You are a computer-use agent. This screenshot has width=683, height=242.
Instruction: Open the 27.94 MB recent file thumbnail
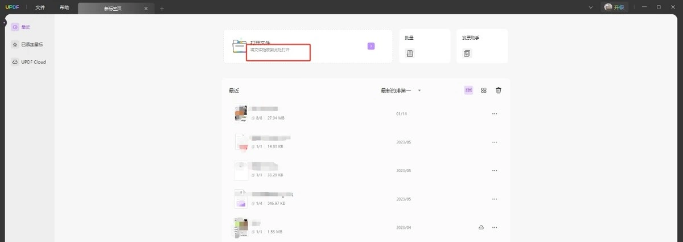click(x=241, y=113)
